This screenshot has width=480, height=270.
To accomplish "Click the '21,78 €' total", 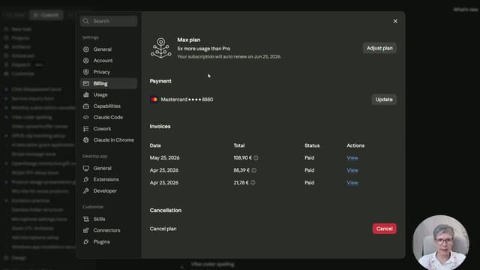I will pos(241,183).
